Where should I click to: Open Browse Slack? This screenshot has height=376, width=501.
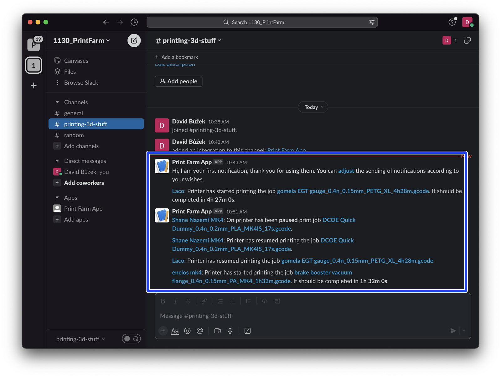96,83
